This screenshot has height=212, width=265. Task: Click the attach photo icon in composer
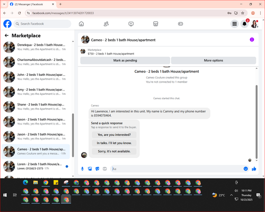point(90,169)
